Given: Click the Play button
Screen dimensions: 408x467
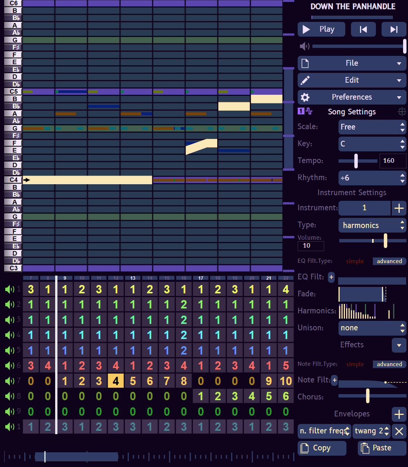Looking at the screenshot, I should tap(321, 29).
